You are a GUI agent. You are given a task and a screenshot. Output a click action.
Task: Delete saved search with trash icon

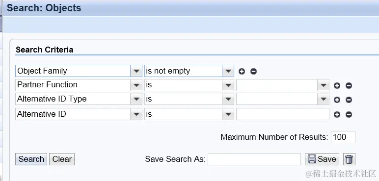click(x=349, y=159)
